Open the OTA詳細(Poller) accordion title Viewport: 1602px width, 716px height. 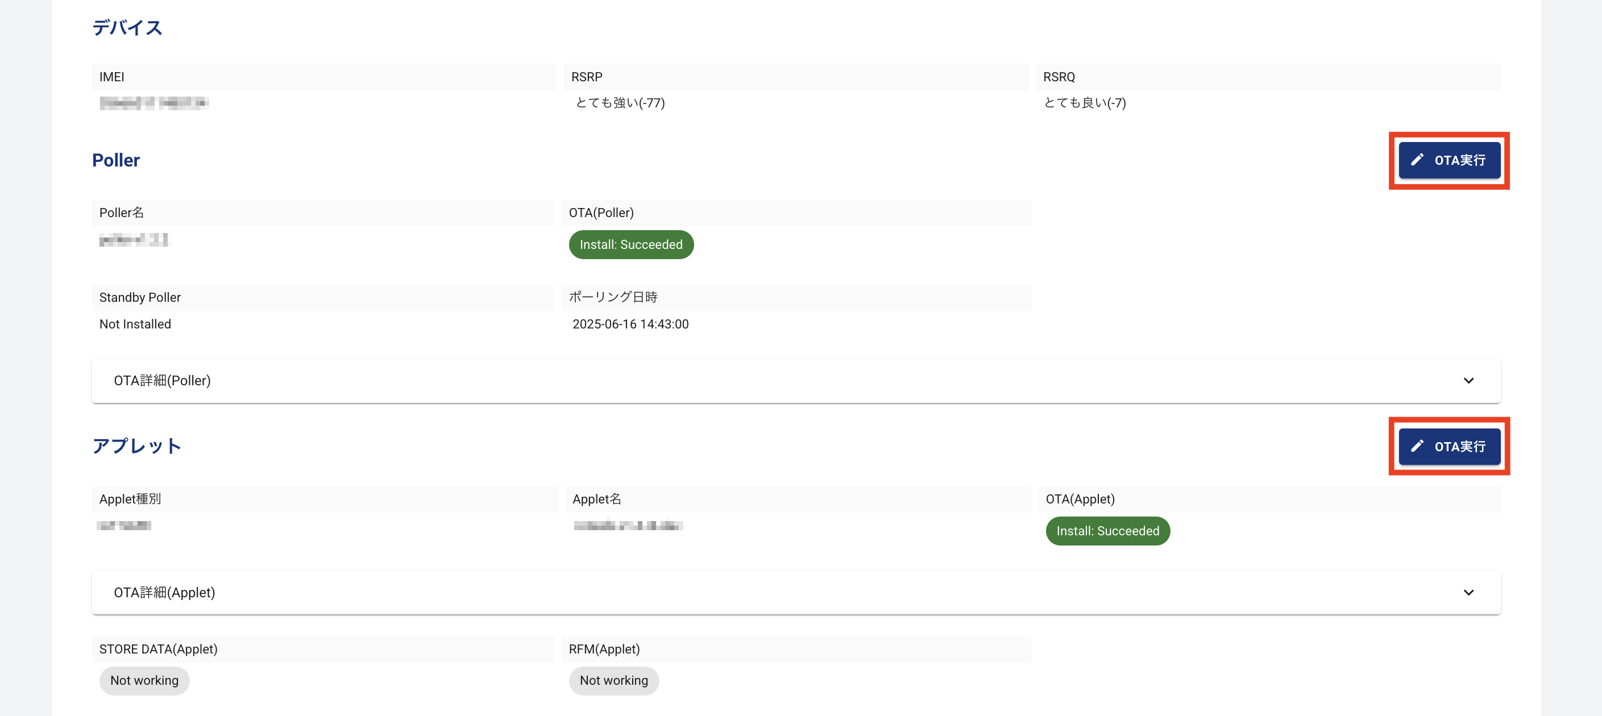click(x=163, y=380)
